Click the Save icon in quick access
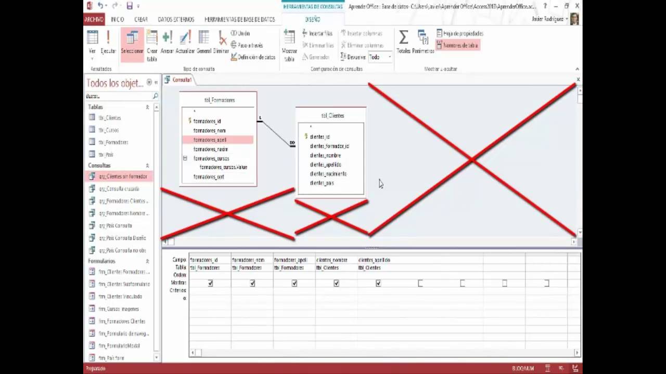Screen dimensions: 666x374 coord(130,6)
